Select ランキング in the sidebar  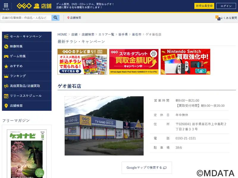pos(27,76)
